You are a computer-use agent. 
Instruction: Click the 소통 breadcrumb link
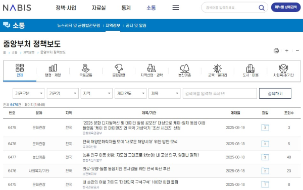point(15,52)
